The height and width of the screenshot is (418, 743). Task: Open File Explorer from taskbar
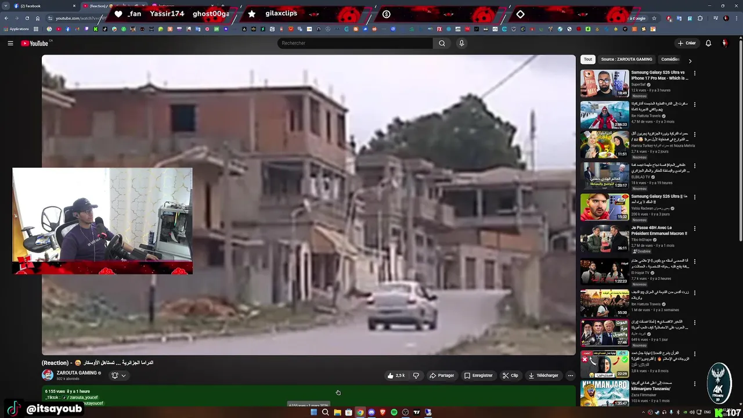(337, 412)
